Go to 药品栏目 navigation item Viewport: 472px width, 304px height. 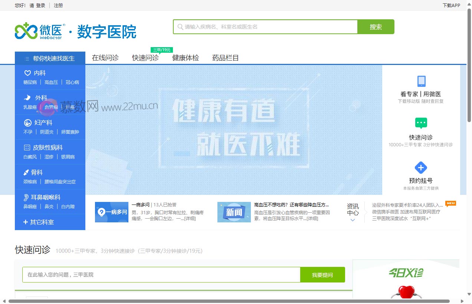[x=225, y=58]
